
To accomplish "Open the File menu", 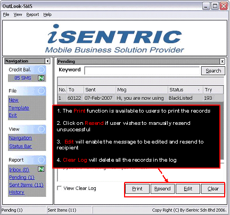I will coord(6,14).
